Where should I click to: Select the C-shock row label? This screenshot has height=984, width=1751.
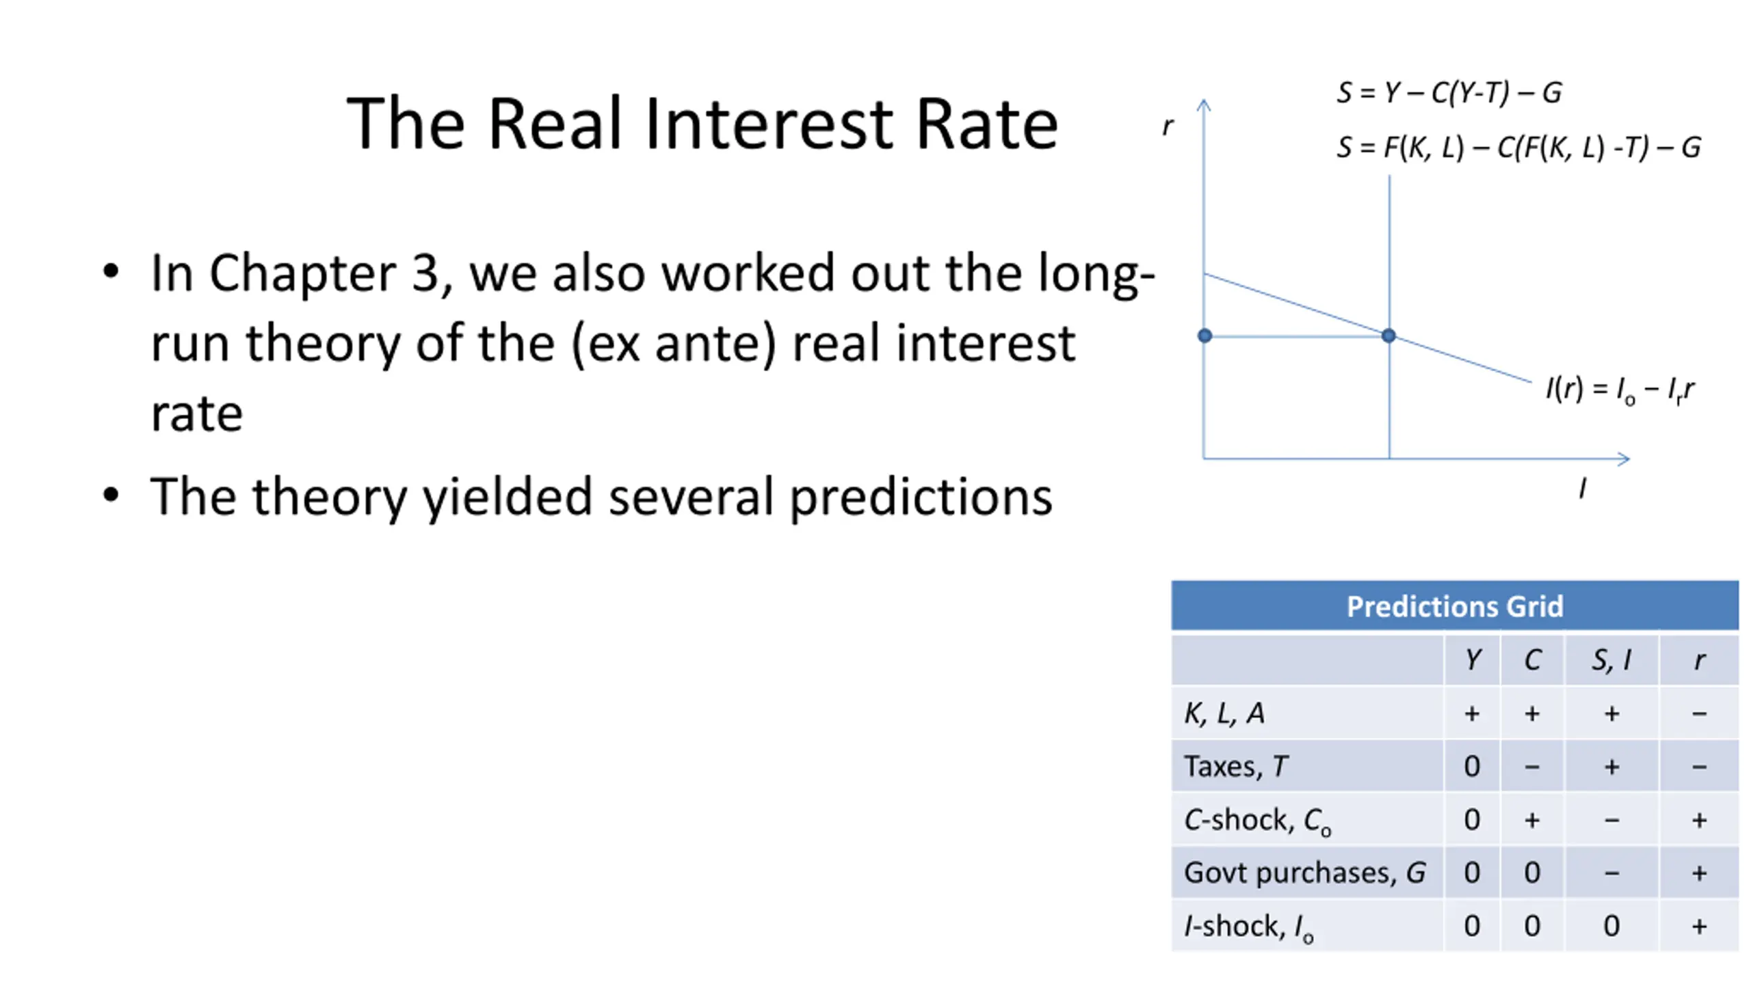tap(1257, 820)
